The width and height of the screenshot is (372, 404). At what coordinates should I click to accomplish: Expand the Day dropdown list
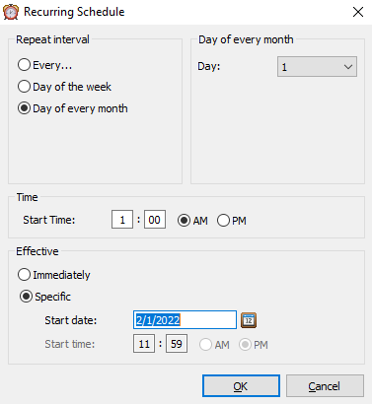[317, 67]
